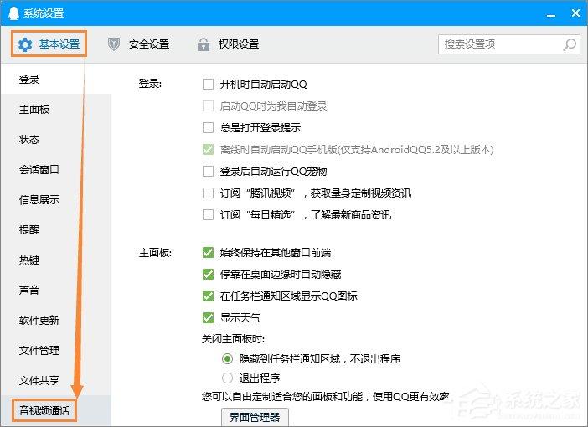The width and height of the screenshot is (588, 427).
Task: Show 提醒 settings from sidebar
Action: point(55,229)
